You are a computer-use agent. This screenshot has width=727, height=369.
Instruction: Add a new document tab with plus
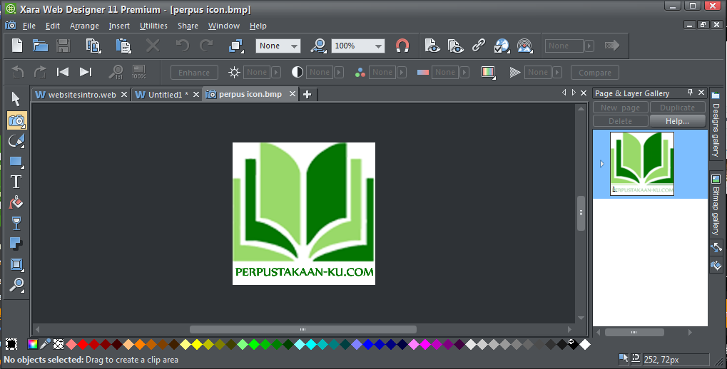(x=307, y=95)
